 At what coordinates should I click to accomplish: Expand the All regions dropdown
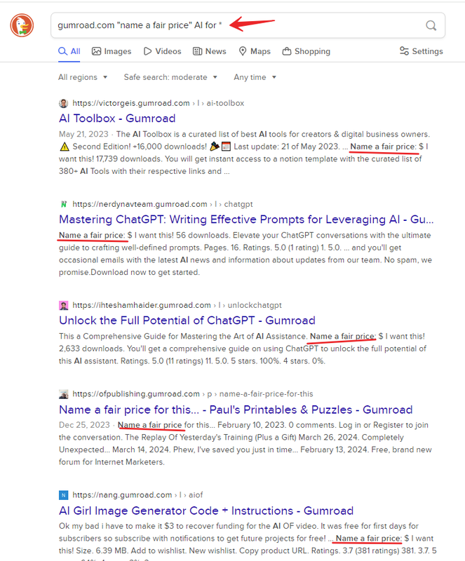(83, 77)
